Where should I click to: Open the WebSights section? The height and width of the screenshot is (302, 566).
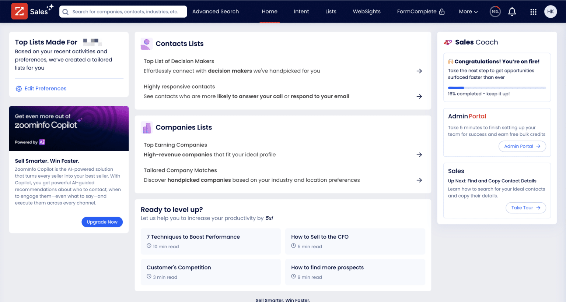click(367, 11)
